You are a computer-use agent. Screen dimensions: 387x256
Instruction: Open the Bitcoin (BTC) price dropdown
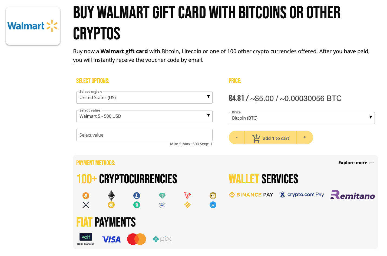[x=302, y=118]
